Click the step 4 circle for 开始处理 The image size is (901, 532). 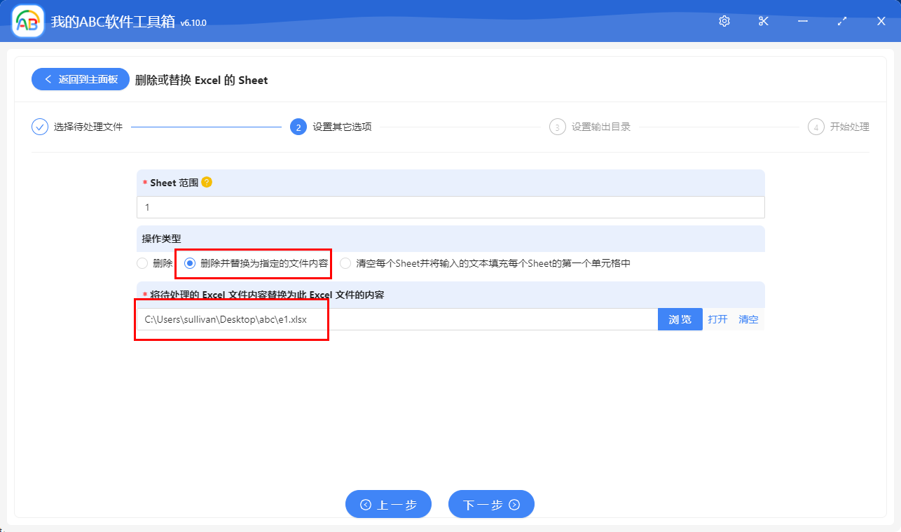[816, 127]
